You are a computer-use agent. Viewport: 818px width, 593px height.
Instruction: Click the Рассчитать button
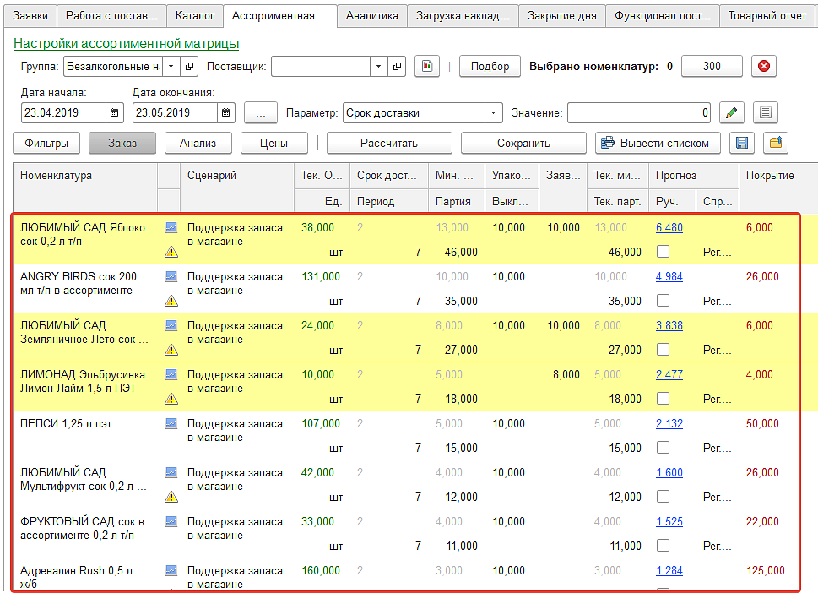point(389,143)
